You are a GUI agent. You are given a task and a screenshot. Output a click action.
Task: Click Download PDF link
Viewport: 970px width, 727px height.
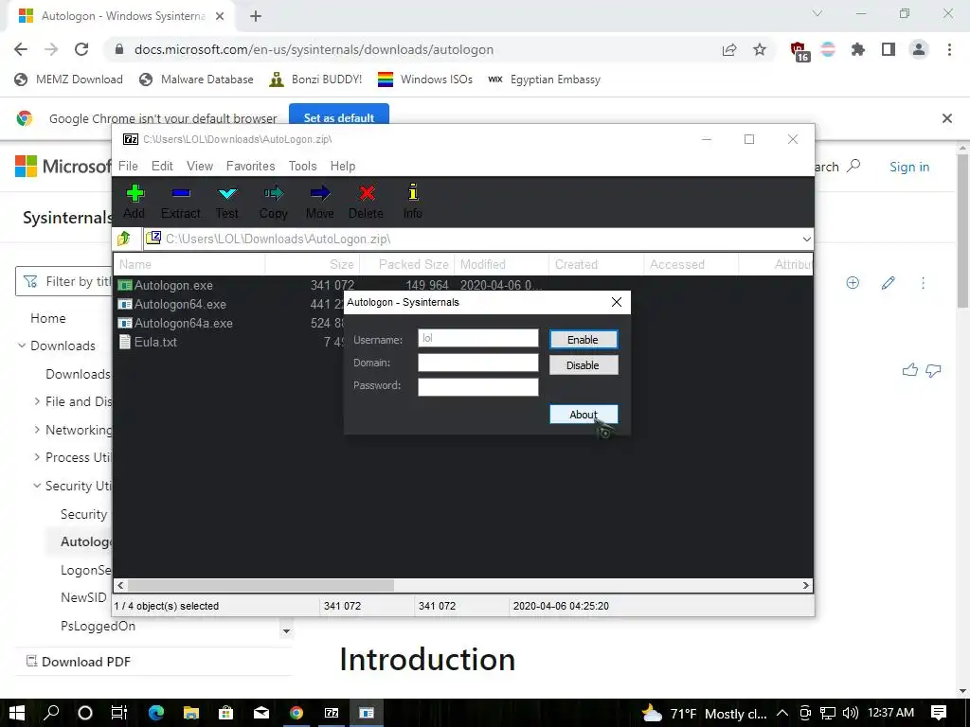pos(79,662)
